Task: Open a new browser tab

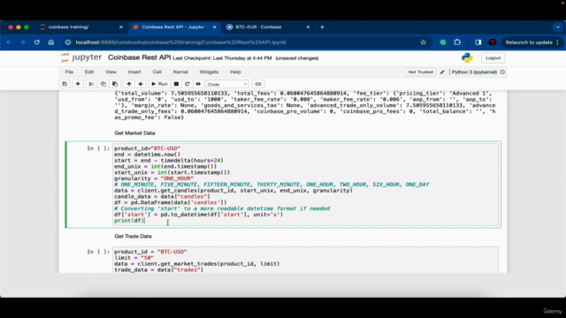Action: tap(322, 27)
